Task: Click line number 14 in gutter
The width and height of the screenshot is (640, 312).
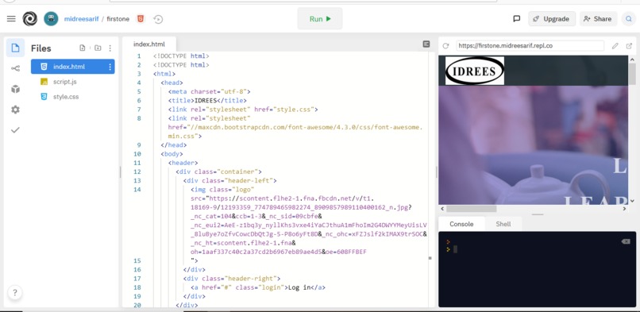Action: pyautogui.click(x=137, y=189)
